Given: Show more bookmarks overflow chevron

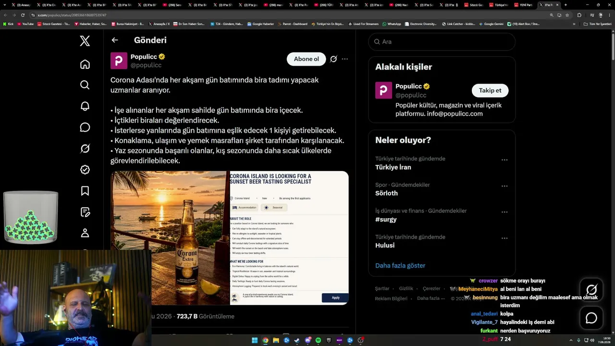Looking at the screenshot, I should click(574, 24).
